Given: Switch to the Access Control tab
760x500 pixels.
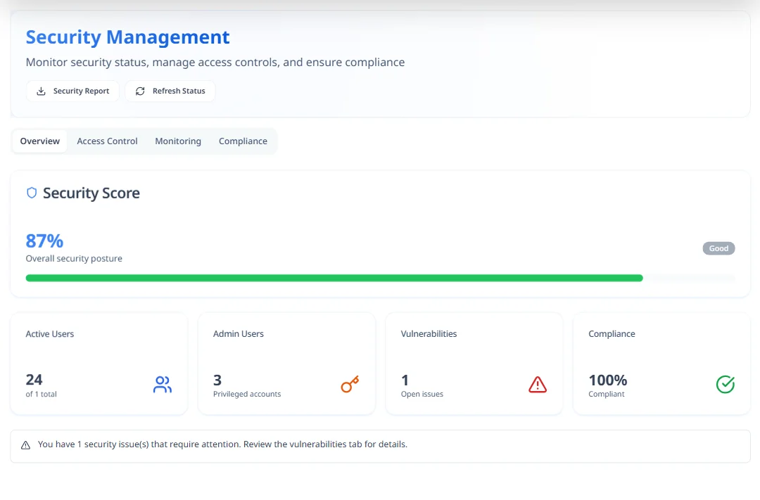Looking at the screenshot, I should (107, 141).
